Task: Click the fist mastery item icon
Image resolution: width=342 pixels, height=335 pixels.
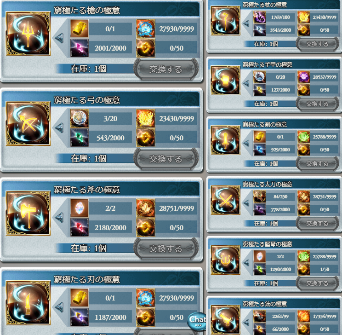Action: [x=226, y=81]
